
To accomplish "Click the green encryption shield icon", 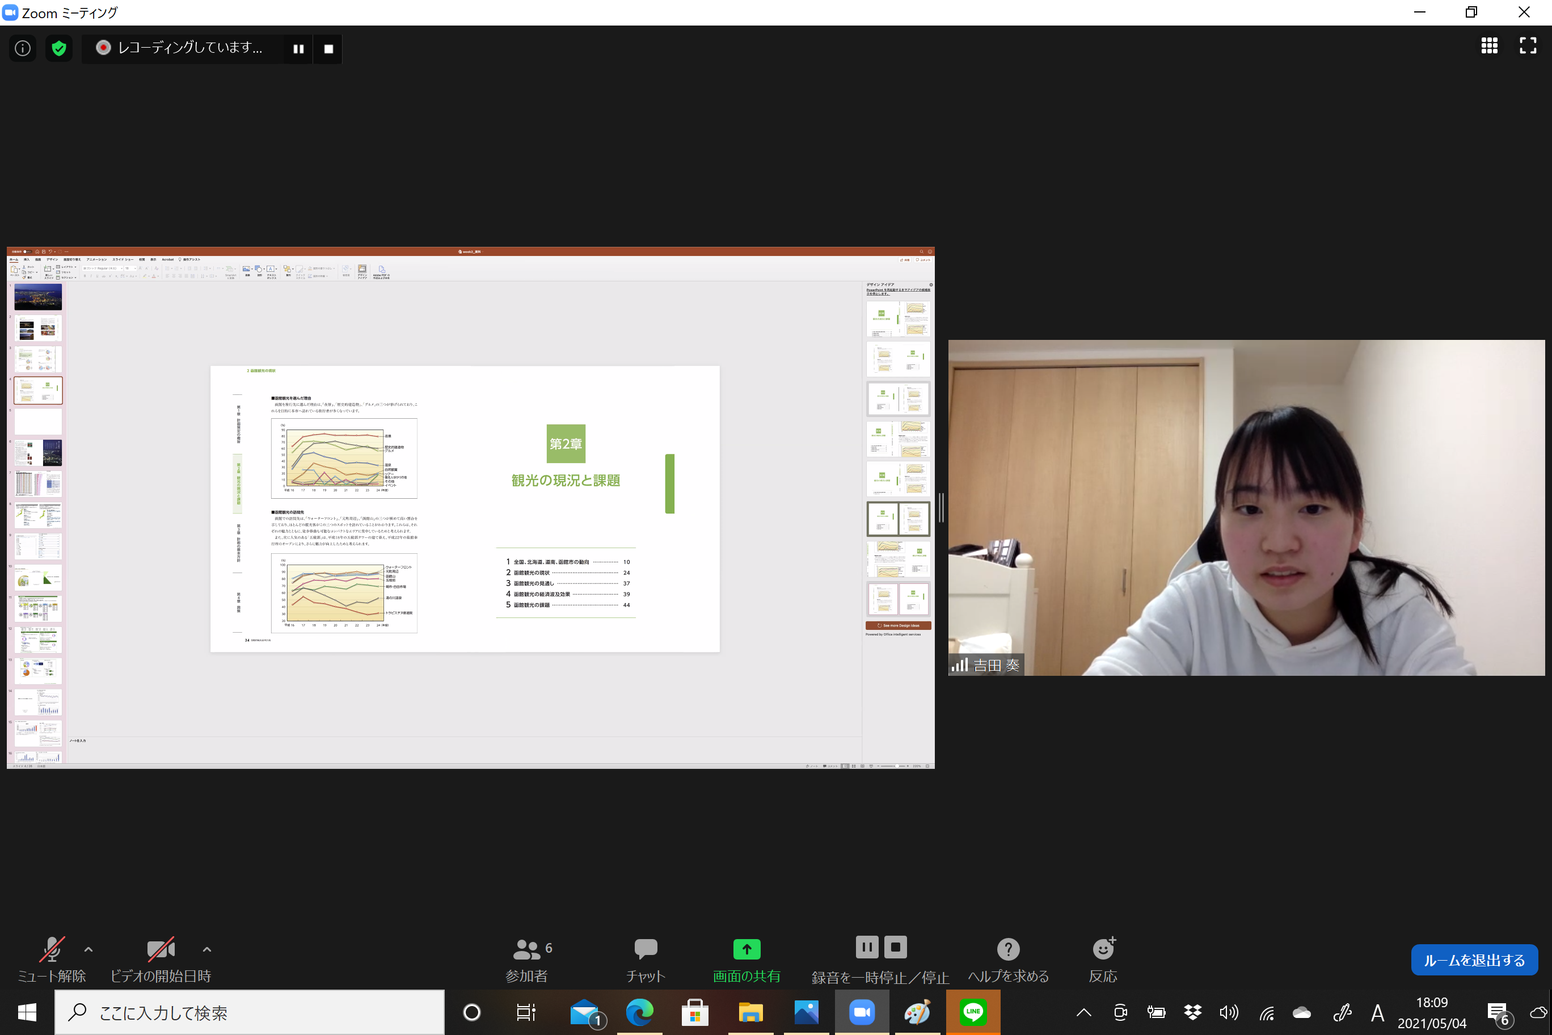I will [60, 48].
